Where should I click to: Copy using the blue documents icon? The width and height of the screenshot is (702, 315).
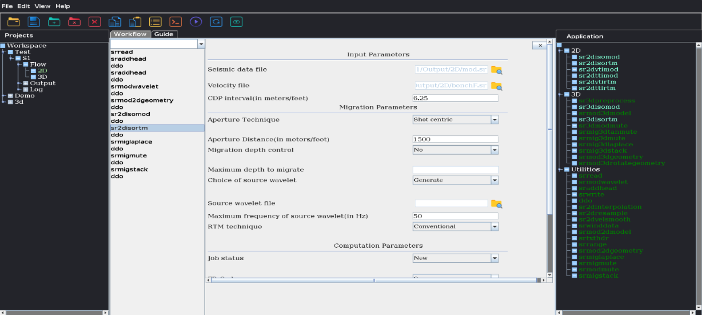click(x=114, y=22)
